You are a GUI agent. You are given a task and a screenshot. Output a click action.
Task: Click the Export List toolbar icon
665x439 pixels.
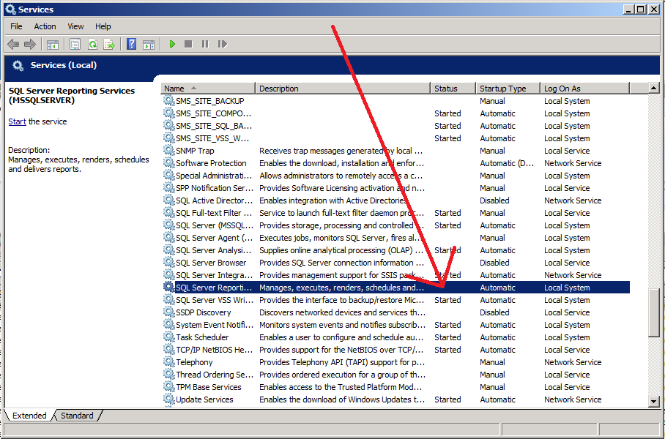click(x=109, y=44)
